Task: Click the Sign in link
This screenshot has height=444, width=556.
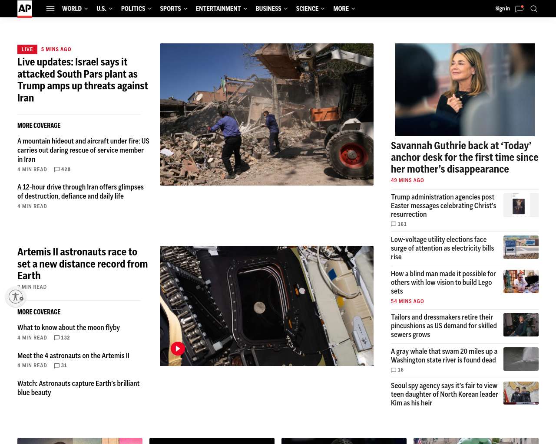Action: pos(502,9)
